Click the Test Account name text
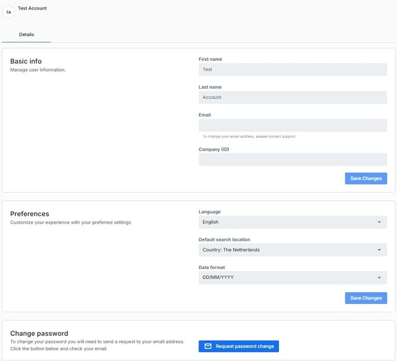The width and height of the screenshot is (397, 362). pos(32,8)
